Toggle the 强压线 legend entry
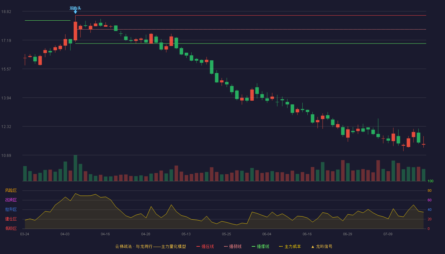445x254 pixels. (205, 246)
